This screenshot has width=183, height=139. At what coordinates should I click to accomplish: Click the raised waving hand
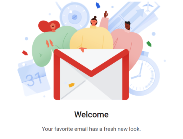[x=106, y=14]
